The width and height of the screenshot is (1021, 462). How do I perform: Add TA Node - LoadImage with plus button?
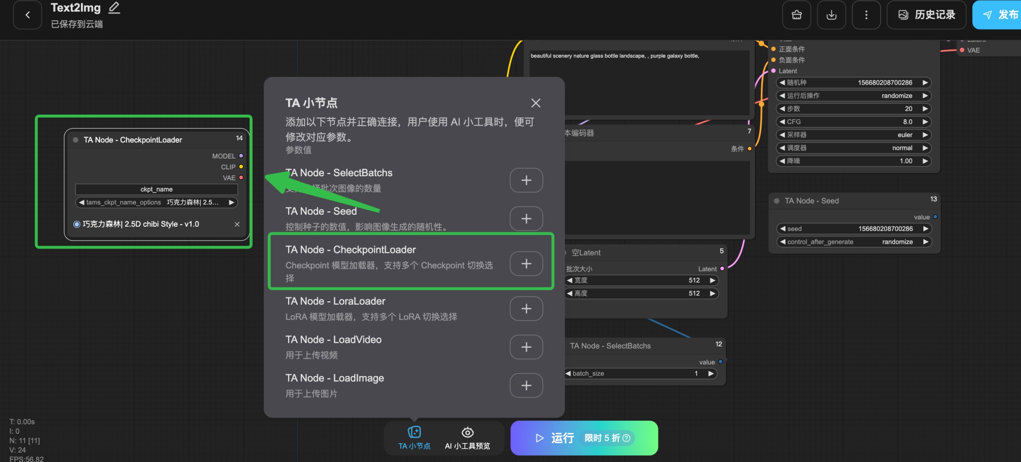[x=526, y=385]
